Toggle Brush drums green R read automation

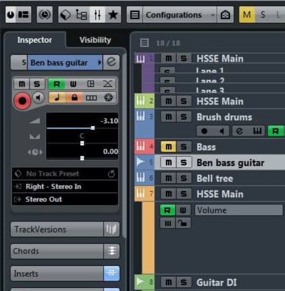pyautogui.click(x=276, y=131)
